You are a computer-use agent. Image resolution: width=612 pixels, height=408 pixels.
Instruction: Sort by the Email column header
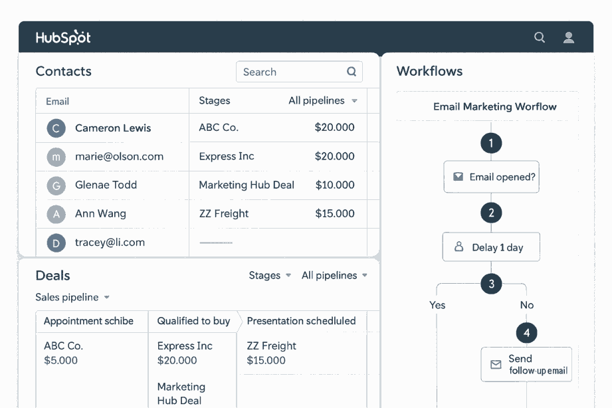57,102
